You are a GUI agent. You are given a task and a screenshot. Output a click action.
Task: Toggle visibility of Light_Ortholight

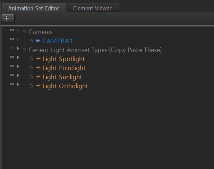[12, 84]
